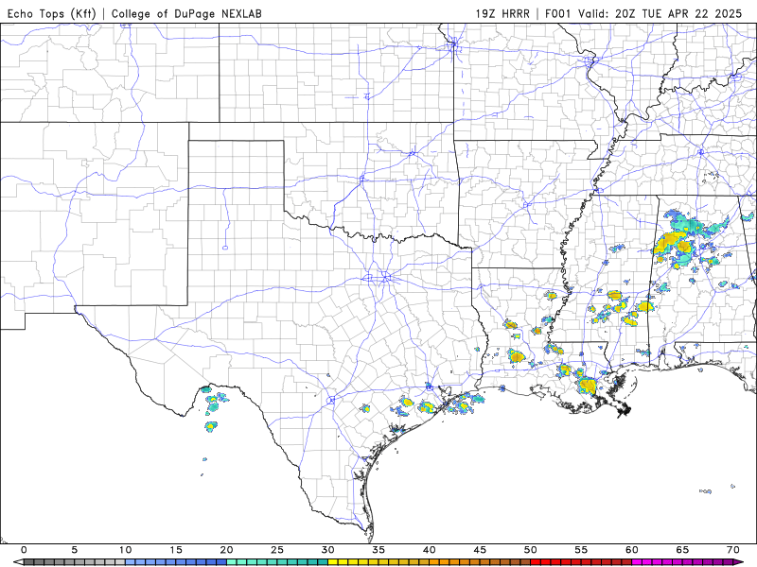Click the "15" tick label on the color scale
Viewport: 757px width, 567px height.
176,550
